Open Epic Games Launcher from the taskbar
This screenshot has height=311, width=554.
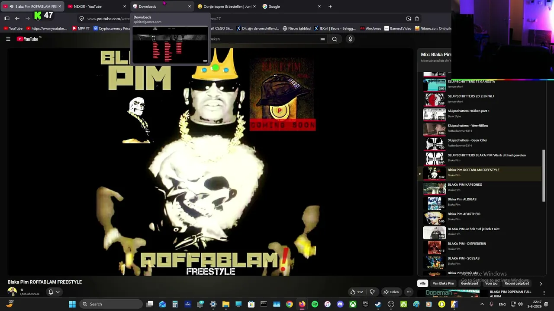coord(366,304)
